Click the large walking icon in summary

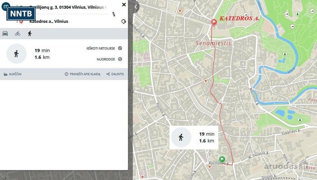point(16,54)
